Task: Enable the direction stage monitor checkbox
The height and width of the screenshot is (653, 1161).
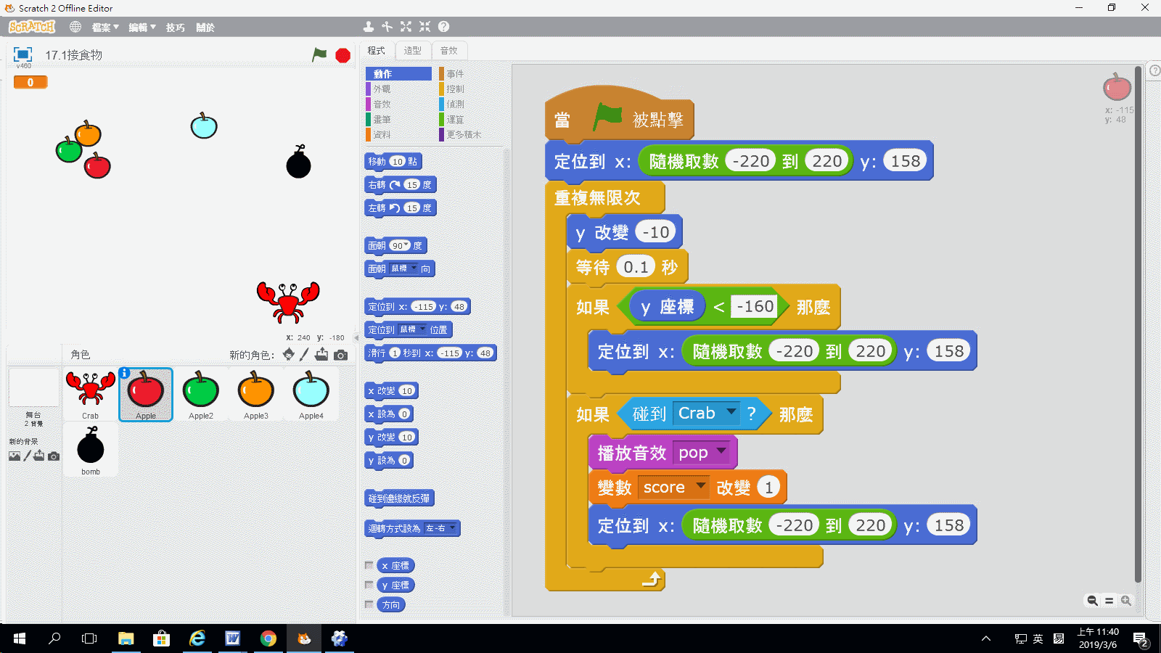Action: (369, 604)
